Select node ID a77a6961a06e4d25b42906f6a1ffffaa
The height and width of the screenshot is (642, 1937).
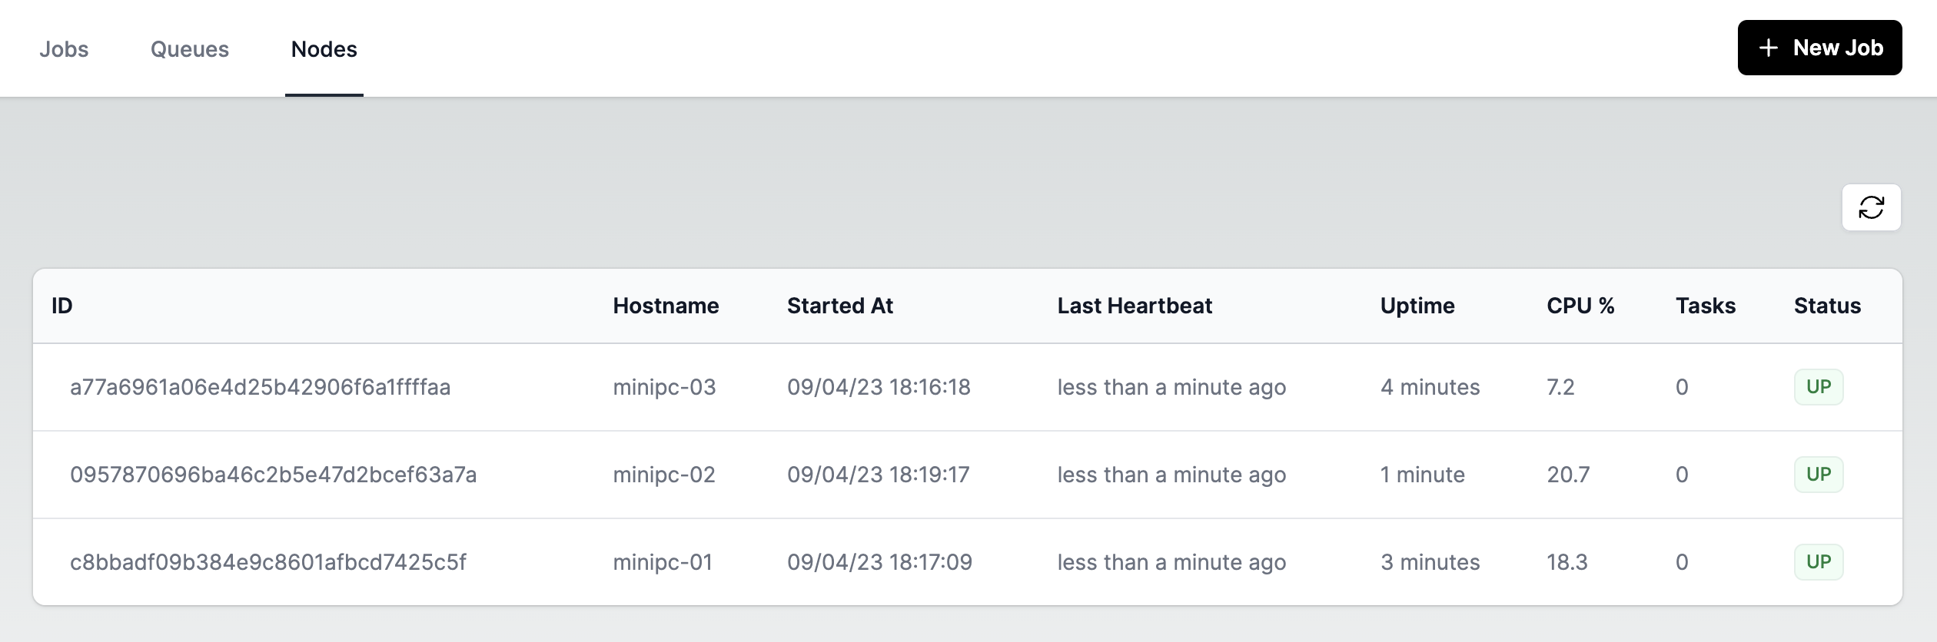point(261,387)
